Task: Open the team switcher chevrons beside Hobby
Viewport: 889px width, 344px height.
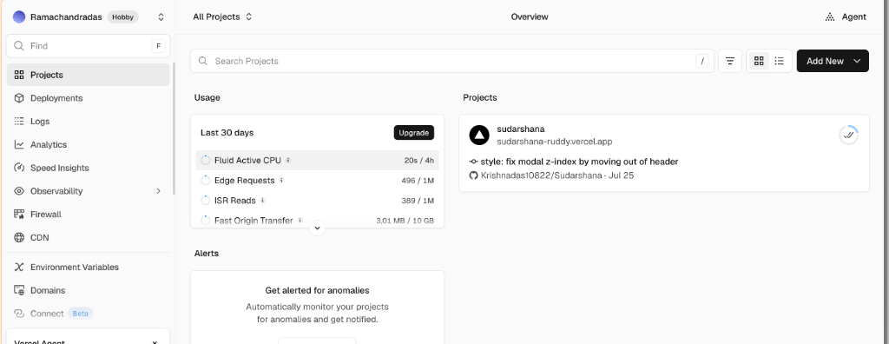Action: coord(161,17)
